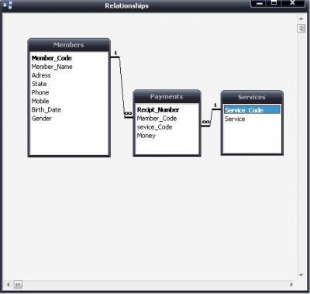The width and height of the screenshot is (310, 294).
Task: Click the Relationships window icon in title bar
Action: (8, 5)
